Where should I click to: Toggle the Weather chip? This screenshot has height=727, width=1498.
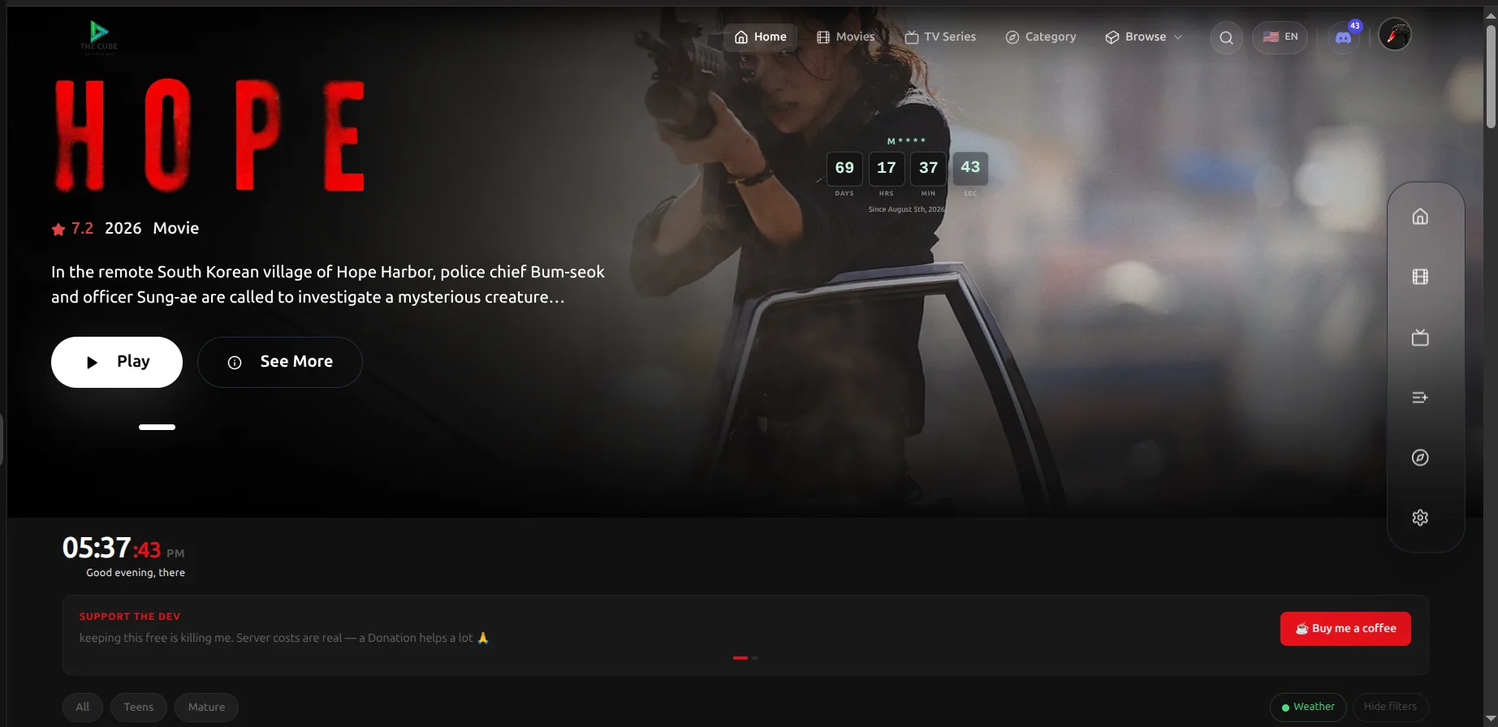pos(1308,708)
